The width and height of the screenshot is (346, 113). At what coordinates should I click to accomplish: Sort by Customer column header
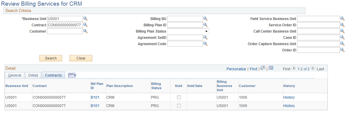click(x=247, y=86)
